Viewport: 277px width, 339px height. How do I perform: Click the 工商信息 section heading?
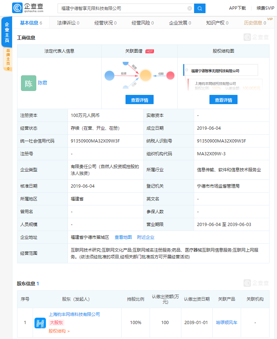tap(26, 38)
